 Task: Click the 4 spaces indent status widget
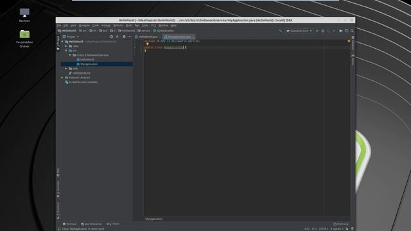(x=337, y=228)
